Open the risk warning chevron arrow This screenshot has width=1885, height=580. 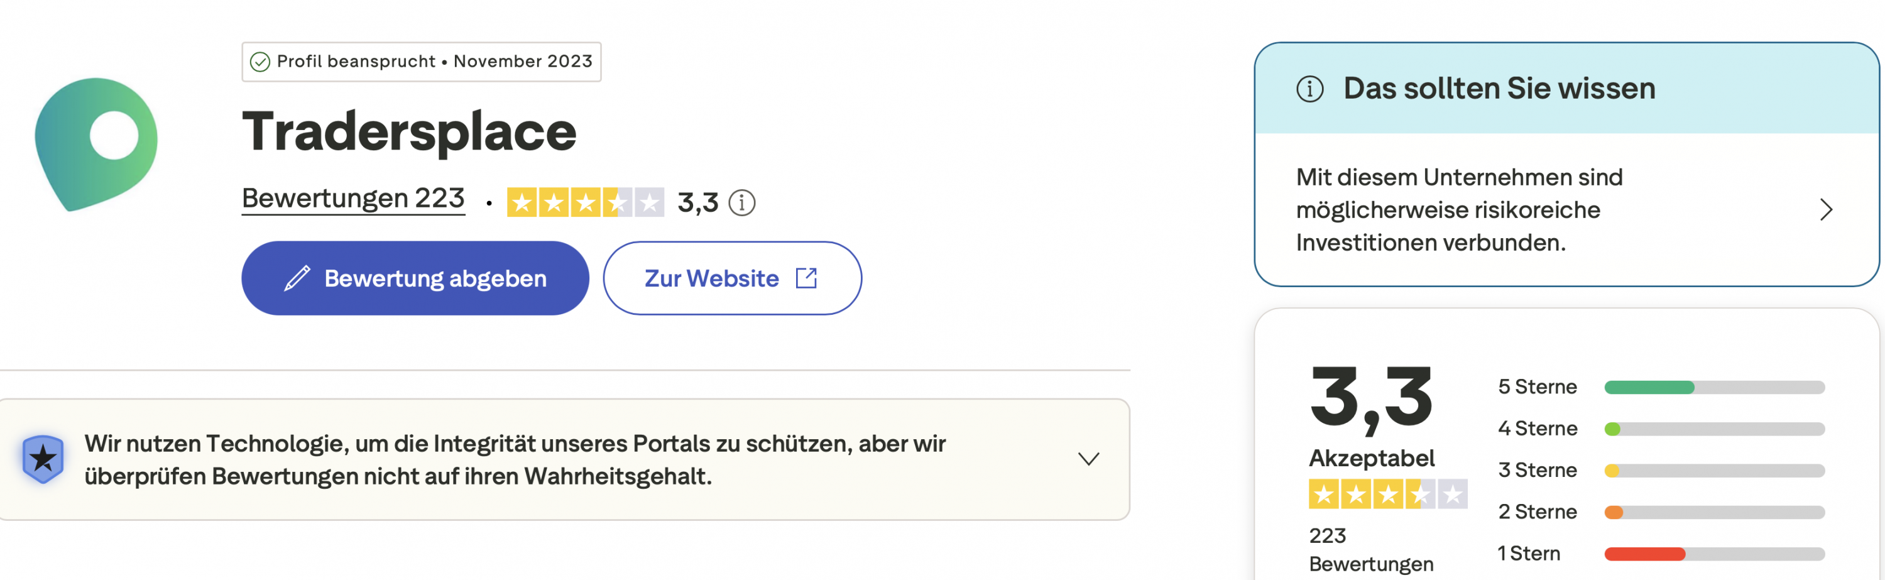click(x=1826, y=210)
